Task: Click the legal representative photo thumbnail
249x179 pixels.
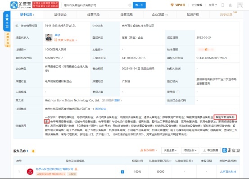Action: click(x=49, y=38)
